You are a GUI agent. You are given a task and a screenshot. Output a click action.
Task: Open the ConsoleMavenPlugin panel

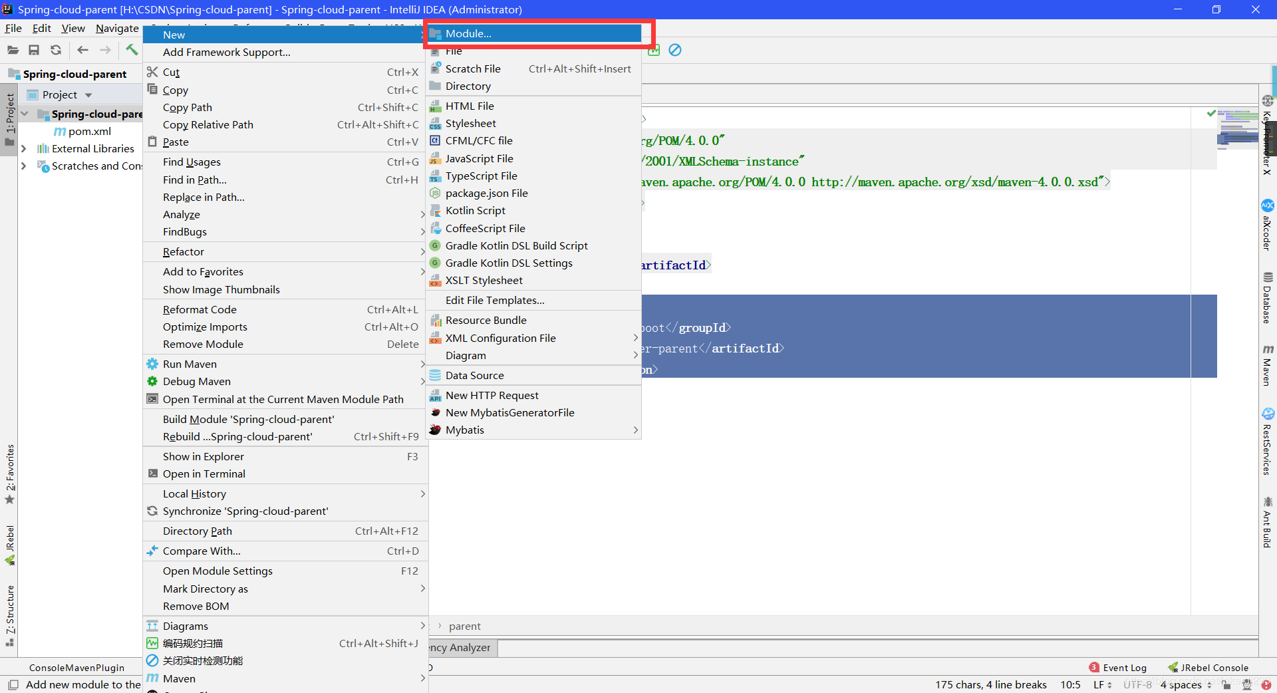pos(76,668)
